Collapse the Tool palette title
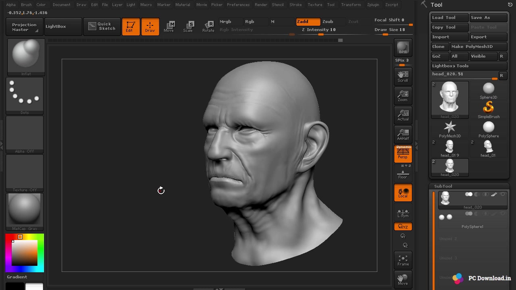The height and width of the screenshot is (290, 516). pyautogui.click(x=436, y=5)
